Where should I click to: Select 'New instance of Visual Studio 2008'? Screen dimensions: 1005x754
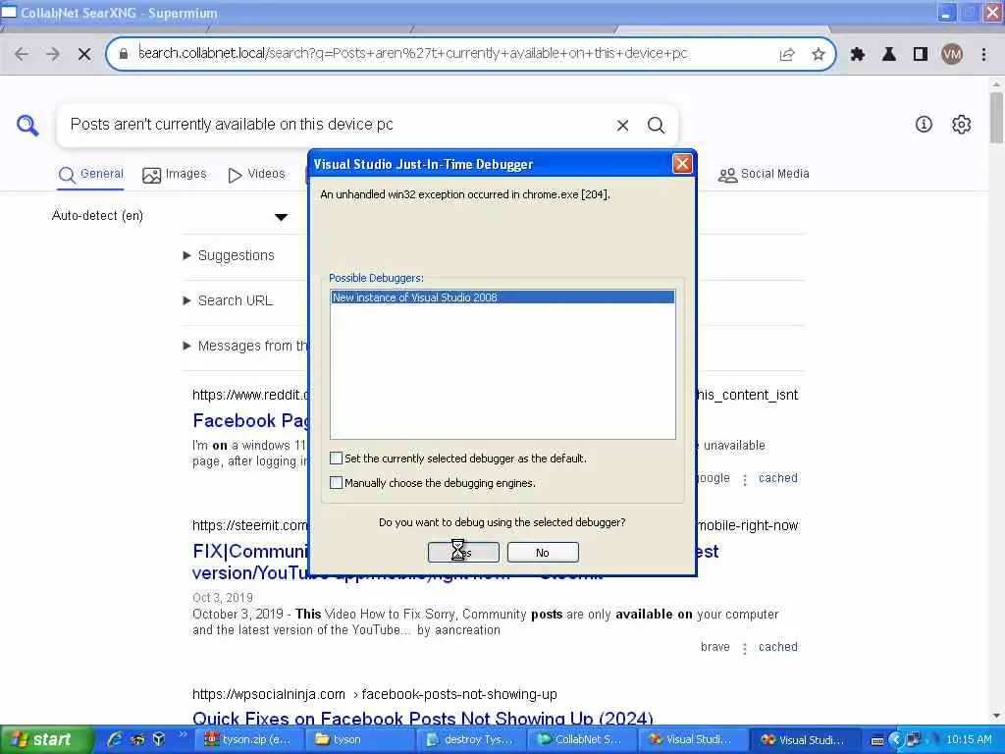502,297
